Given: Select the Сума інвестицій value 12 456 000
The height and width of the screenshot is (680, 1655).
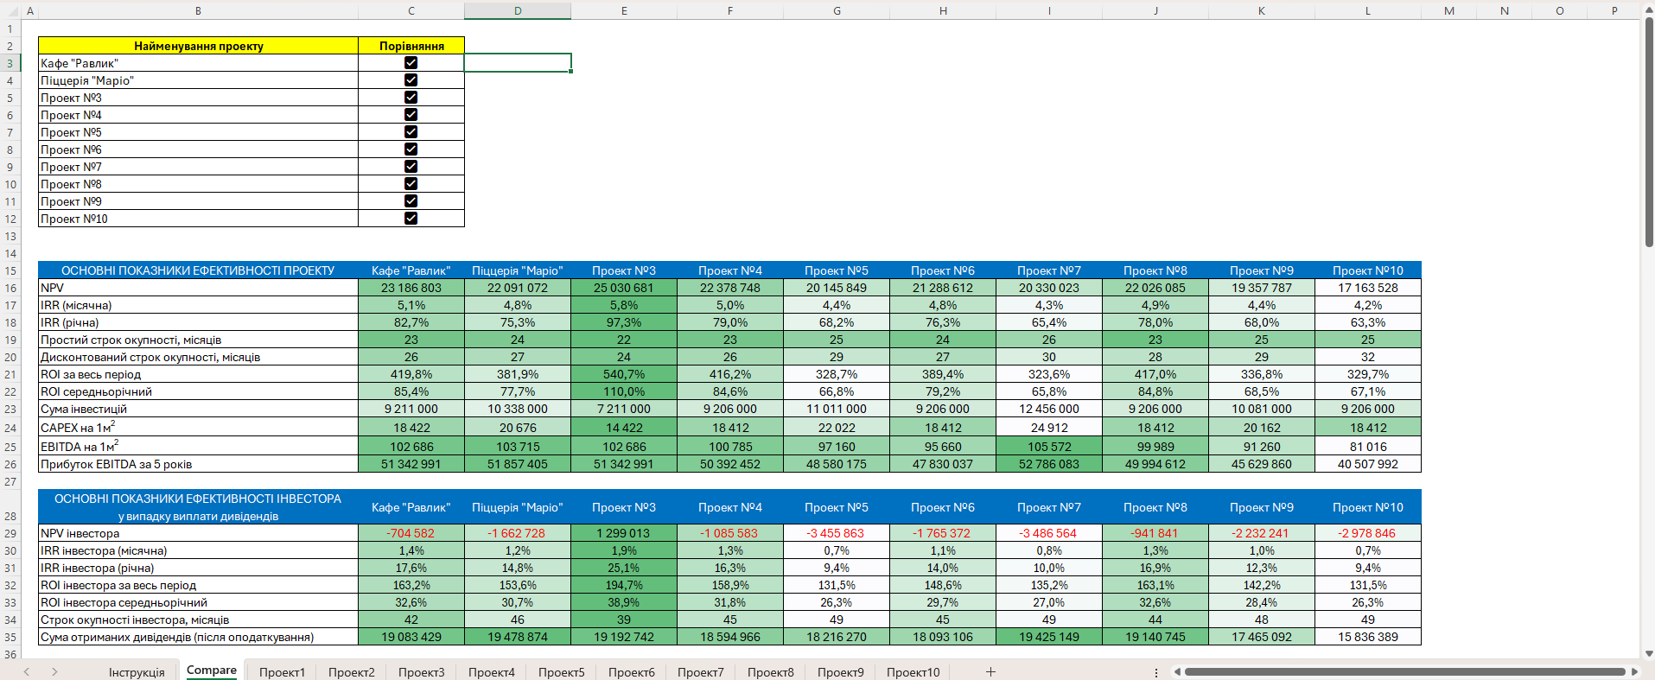Looking at the screenshot, I should click(x=1049, y=409).
